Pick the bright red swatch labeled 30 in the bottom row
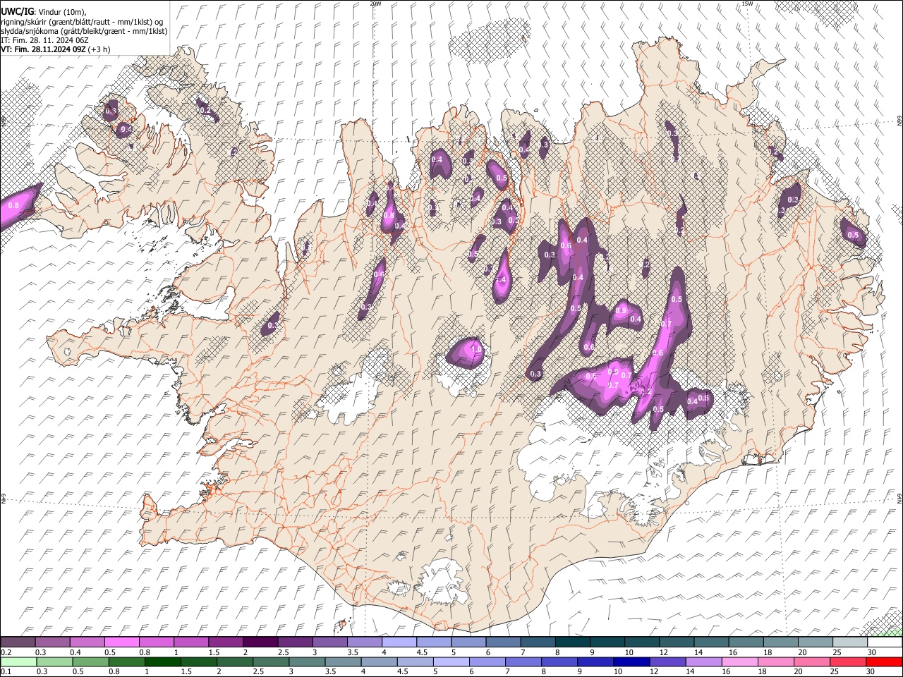 coord(884,661)
